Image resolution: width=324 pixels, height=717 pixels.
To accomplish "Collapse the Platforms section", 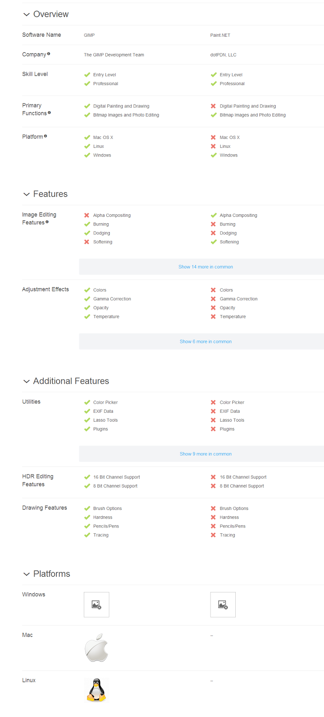I will (26, 574).
